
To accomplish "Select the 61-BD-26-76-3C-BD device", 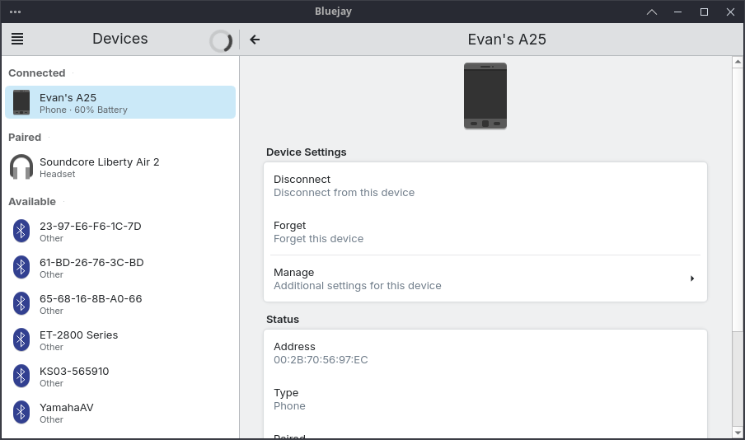I will (x=120, y=268).
